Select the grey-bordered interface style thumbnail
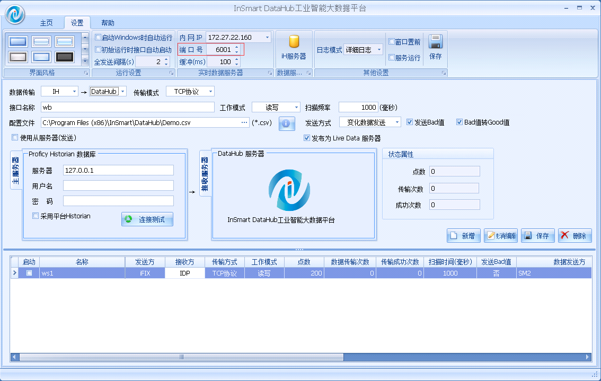 [18, 57]
